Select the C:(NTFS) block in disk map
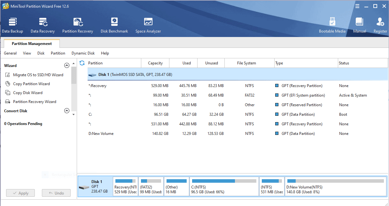389x206 pixels. pos(224,187)
